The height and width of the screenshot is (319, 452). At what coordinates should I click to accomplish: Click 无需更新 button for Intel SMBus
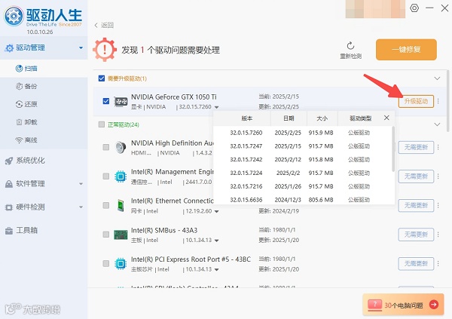(x=416, y=235)
